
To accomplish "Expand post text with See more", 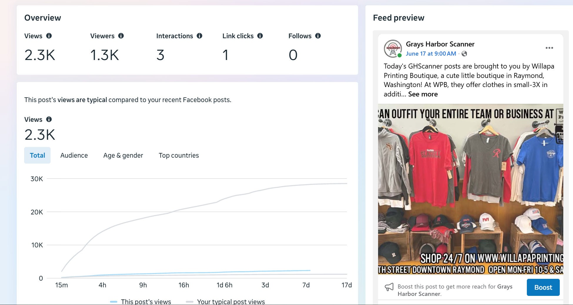I will pyautogui.click(x=423, y=94).
